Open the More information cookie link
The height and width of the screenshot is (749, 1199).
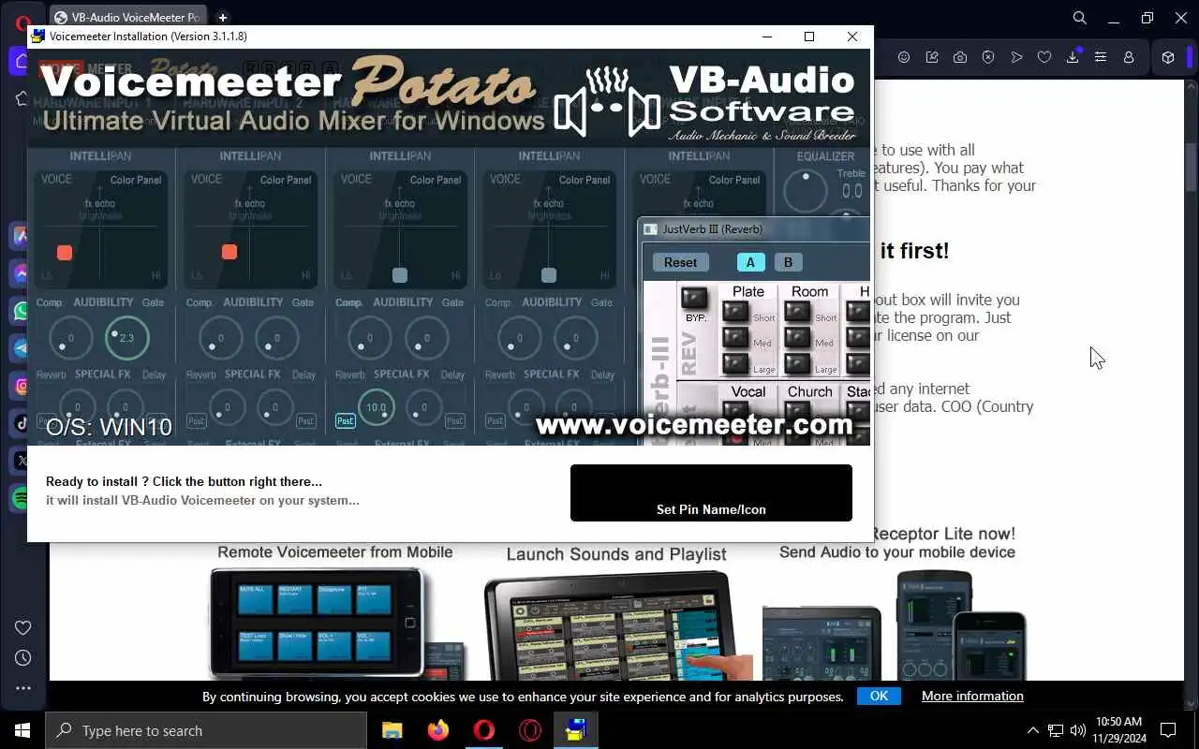(972, 696)
